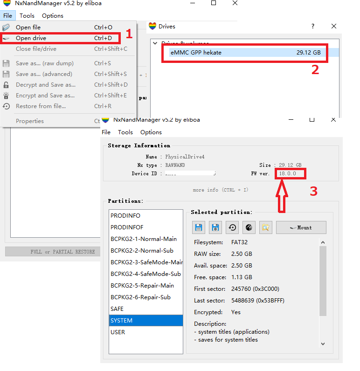Select PRODINFO partition
The width and height of the screenshot is (360, 371).
(x=146, y=215)
